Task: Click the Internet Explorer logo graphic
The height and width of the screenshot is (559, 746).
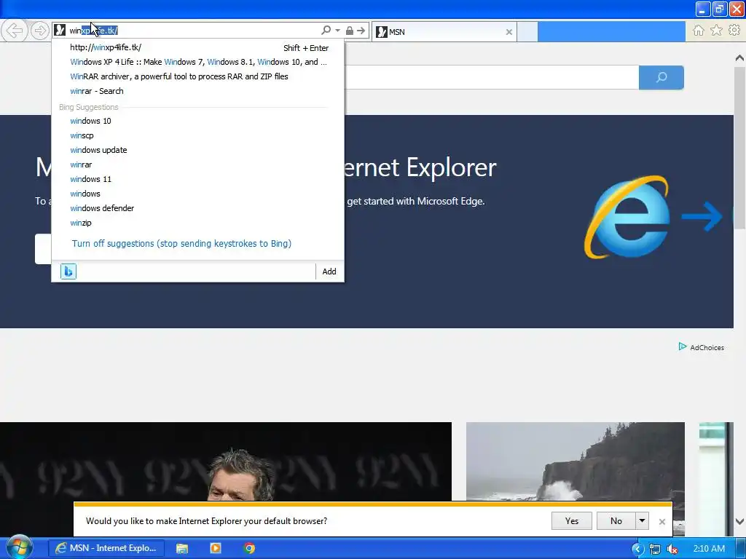Action: (x=628, y=217)
